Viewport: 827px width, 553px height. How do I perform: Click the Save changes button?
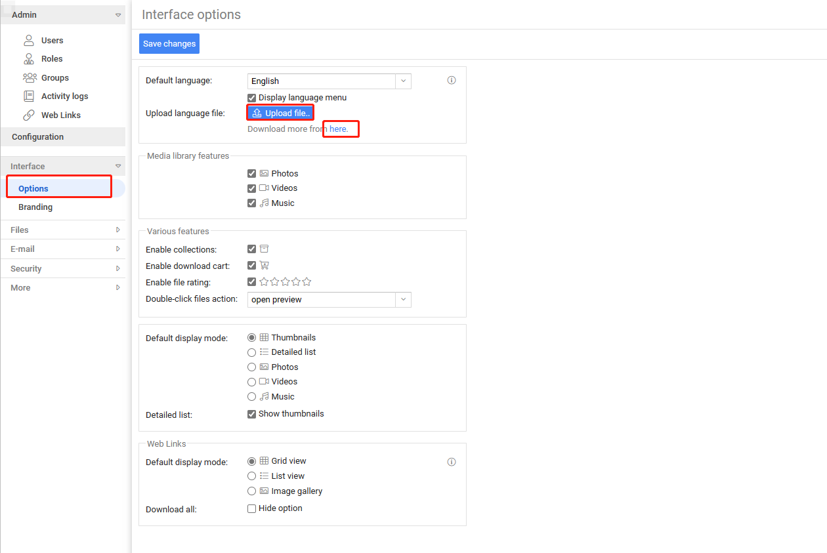tap(169, 44)
